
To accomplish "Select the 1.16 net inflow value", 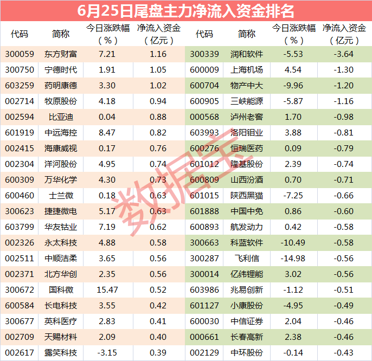I will (x=158, y=54).
